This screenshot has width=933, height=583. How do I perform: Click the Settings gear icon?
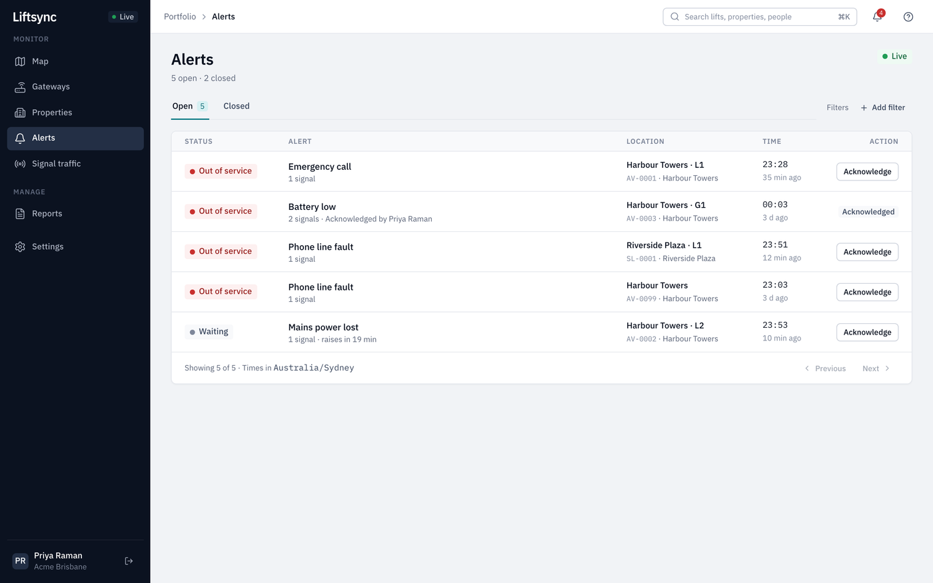[20, 247]
